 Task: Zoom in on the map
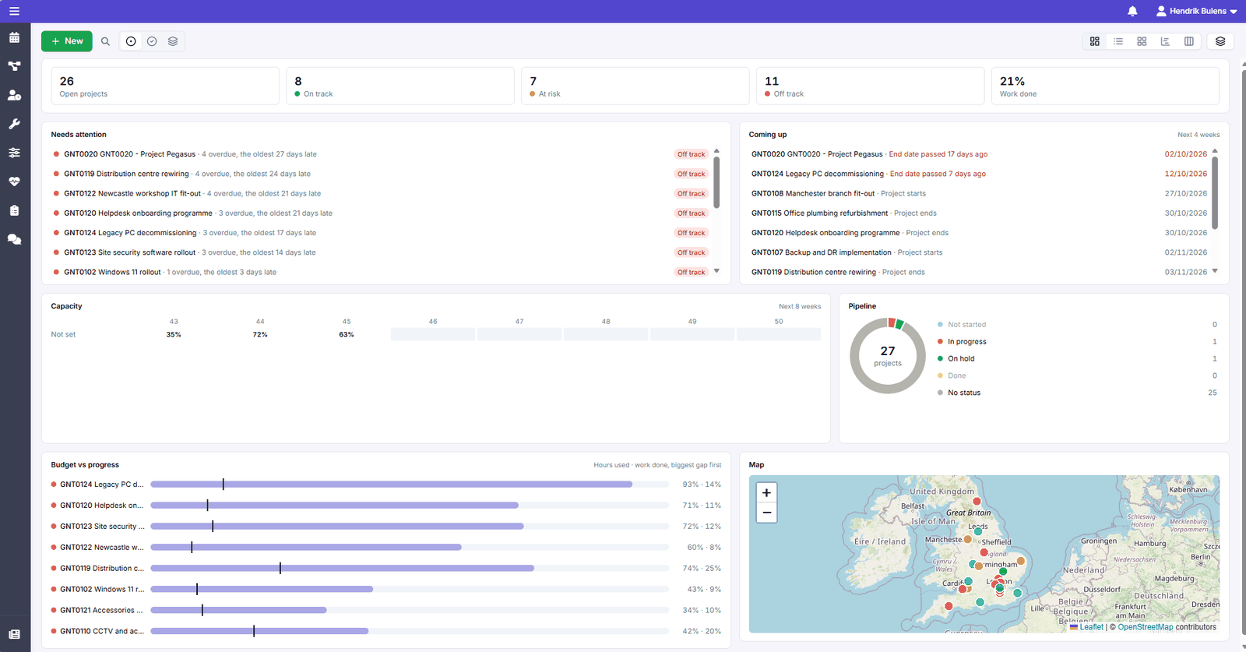pos(766,492)
